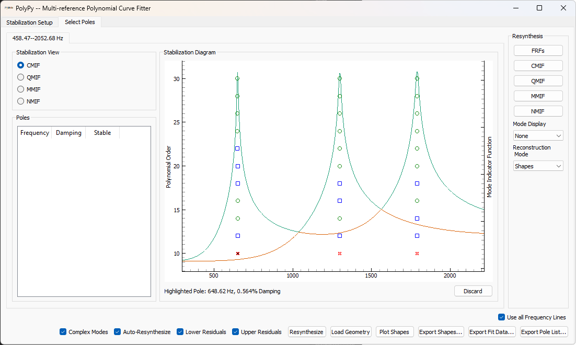
Task: Choose the MMIF stabilization view
Action: click(21, 89)
